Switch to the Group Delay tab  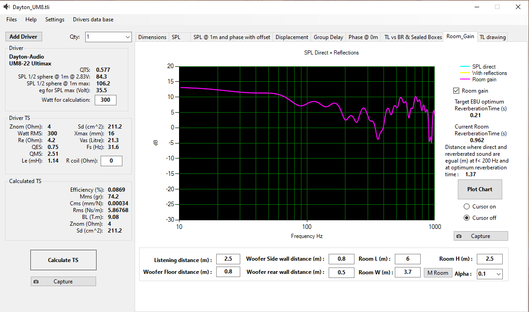click(x=328, y=37)
